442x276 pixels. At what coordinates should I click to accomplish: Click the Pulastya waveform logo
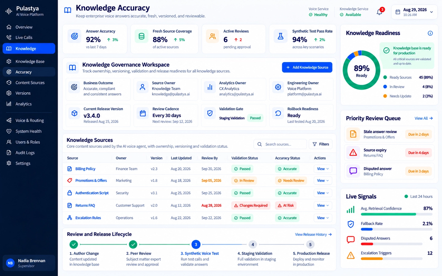point(9,11)
